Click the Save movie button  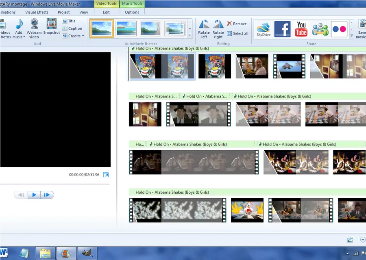(362, 29)
